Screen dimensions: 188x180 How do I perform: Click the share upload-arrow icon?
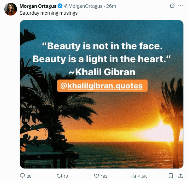coord(181,176)
